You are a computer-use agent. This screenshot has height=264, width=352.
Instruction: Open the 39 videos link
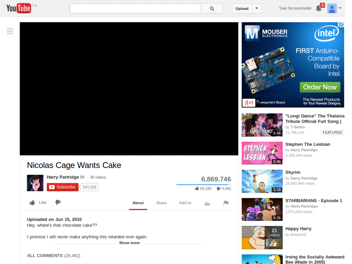click(x=98, y=177)
